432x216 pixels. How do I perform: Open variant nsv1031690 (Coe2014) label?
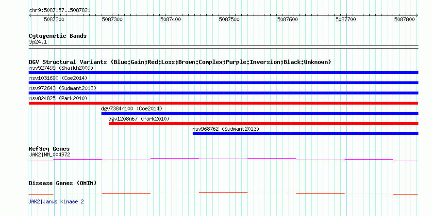click(x=58, y=78)
